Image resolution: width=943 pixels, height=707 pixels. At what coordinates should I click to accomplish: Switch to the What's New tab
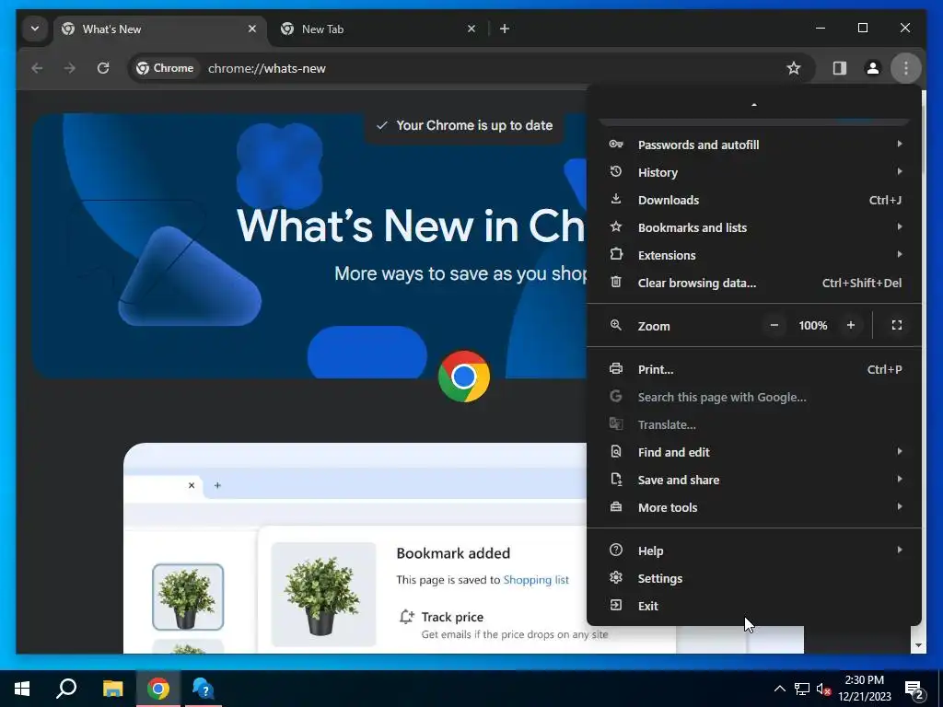pyautogui.click(x=160, y=29)
